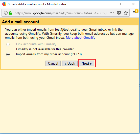Screen dimensions: 140x134
Task: Maximize the Firefox window
Action: point(122,4)
